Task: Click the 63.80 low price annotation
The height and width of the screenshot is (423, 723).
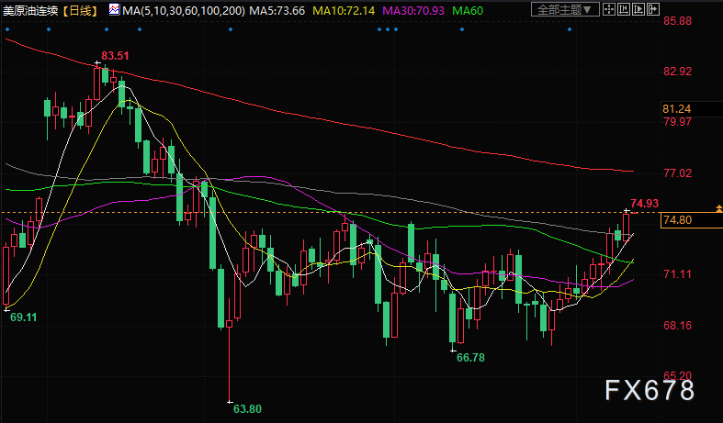Action: tap(248, 408)
